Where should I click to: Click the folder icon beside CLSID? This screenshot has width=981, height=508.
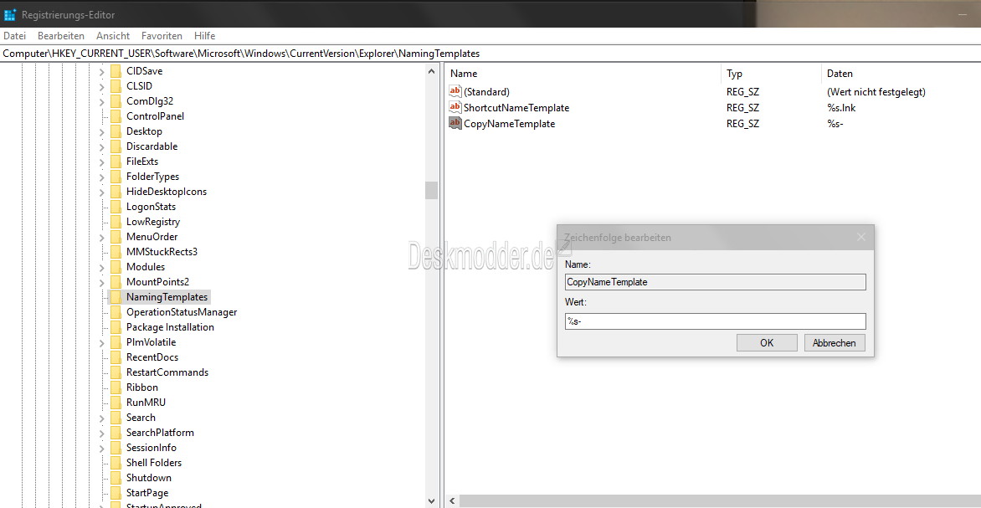pos(116,85)
